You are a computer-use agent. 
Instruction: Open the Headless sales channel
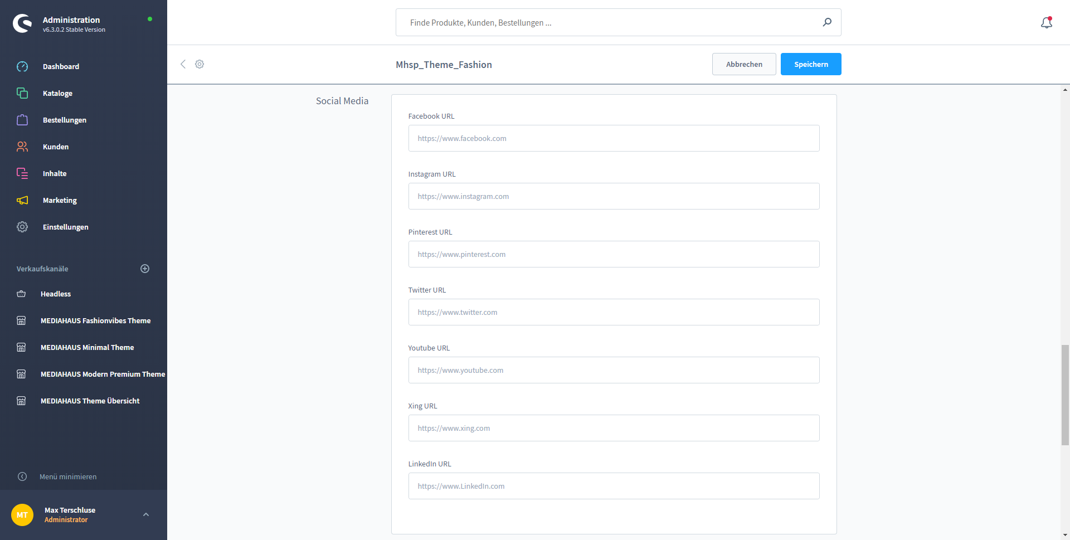point(56,294)
